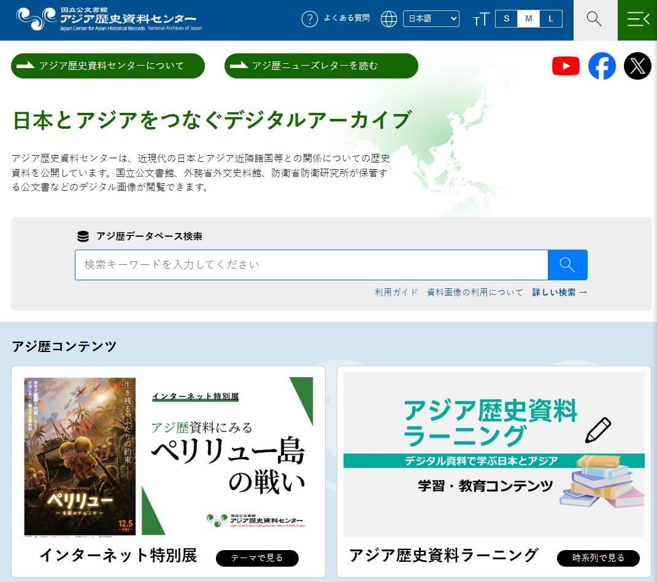The image size is (657, 582).
Task: Select large font size L
Action: pyautogui.click(x=551, y=19)
